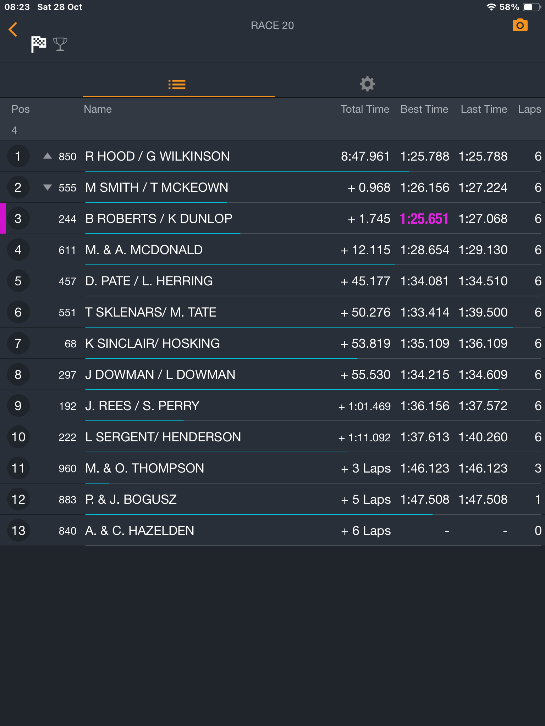Select the Laps column header
Viewport: 545px width, 726px height.
coord(529,109)
